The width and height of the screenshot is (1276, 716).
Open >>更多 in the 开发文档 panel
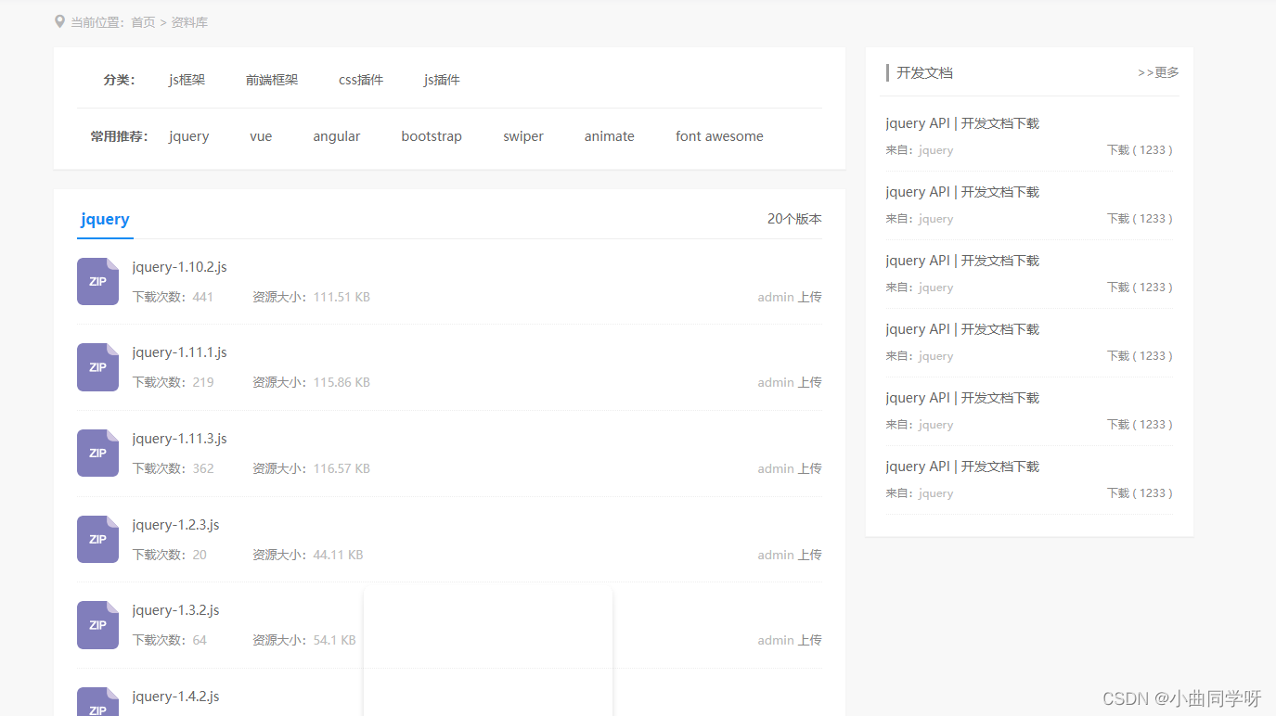[1159, 72]
